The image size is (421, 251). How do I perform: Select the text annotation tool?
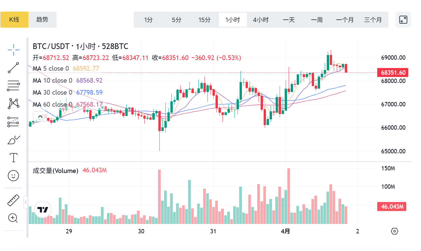click(x=13, y=157)
